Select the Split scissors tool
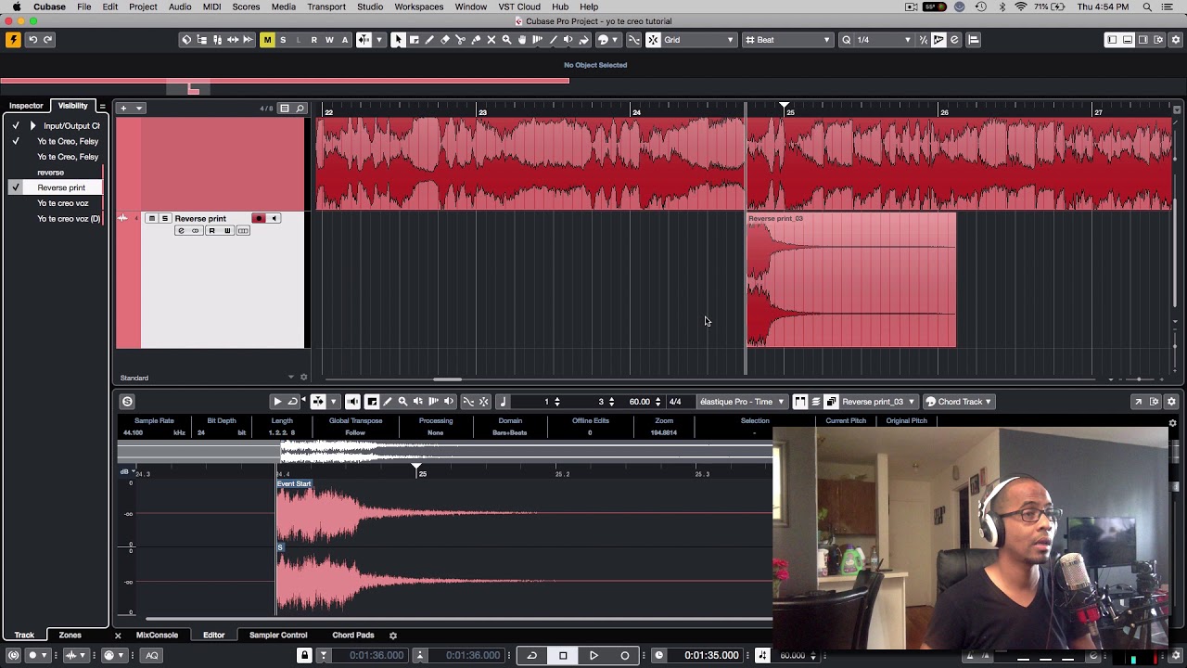 pyautogui.click(x=460, y=40)
